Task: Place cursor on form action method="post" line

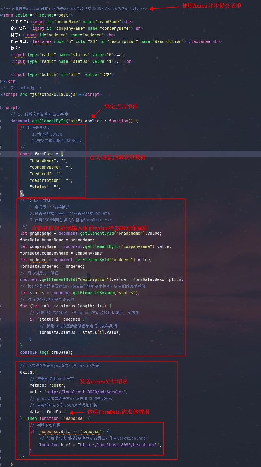Action: [x=37, y=15]
